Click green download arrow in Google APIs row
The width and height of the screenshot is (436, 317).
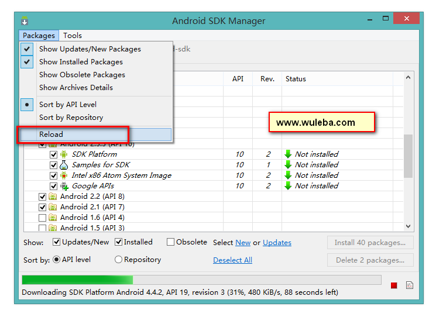tap(288, 186)
